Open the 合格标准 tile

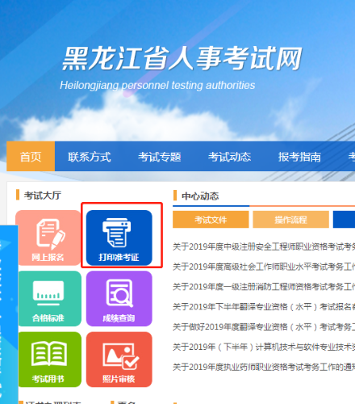49,299
